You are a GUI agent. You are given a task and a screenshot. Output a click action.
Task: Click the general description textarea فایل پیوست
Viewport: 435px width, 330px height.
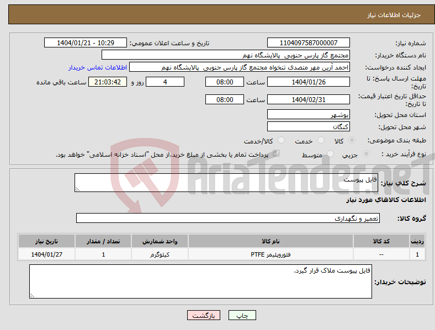pos(226,183)
